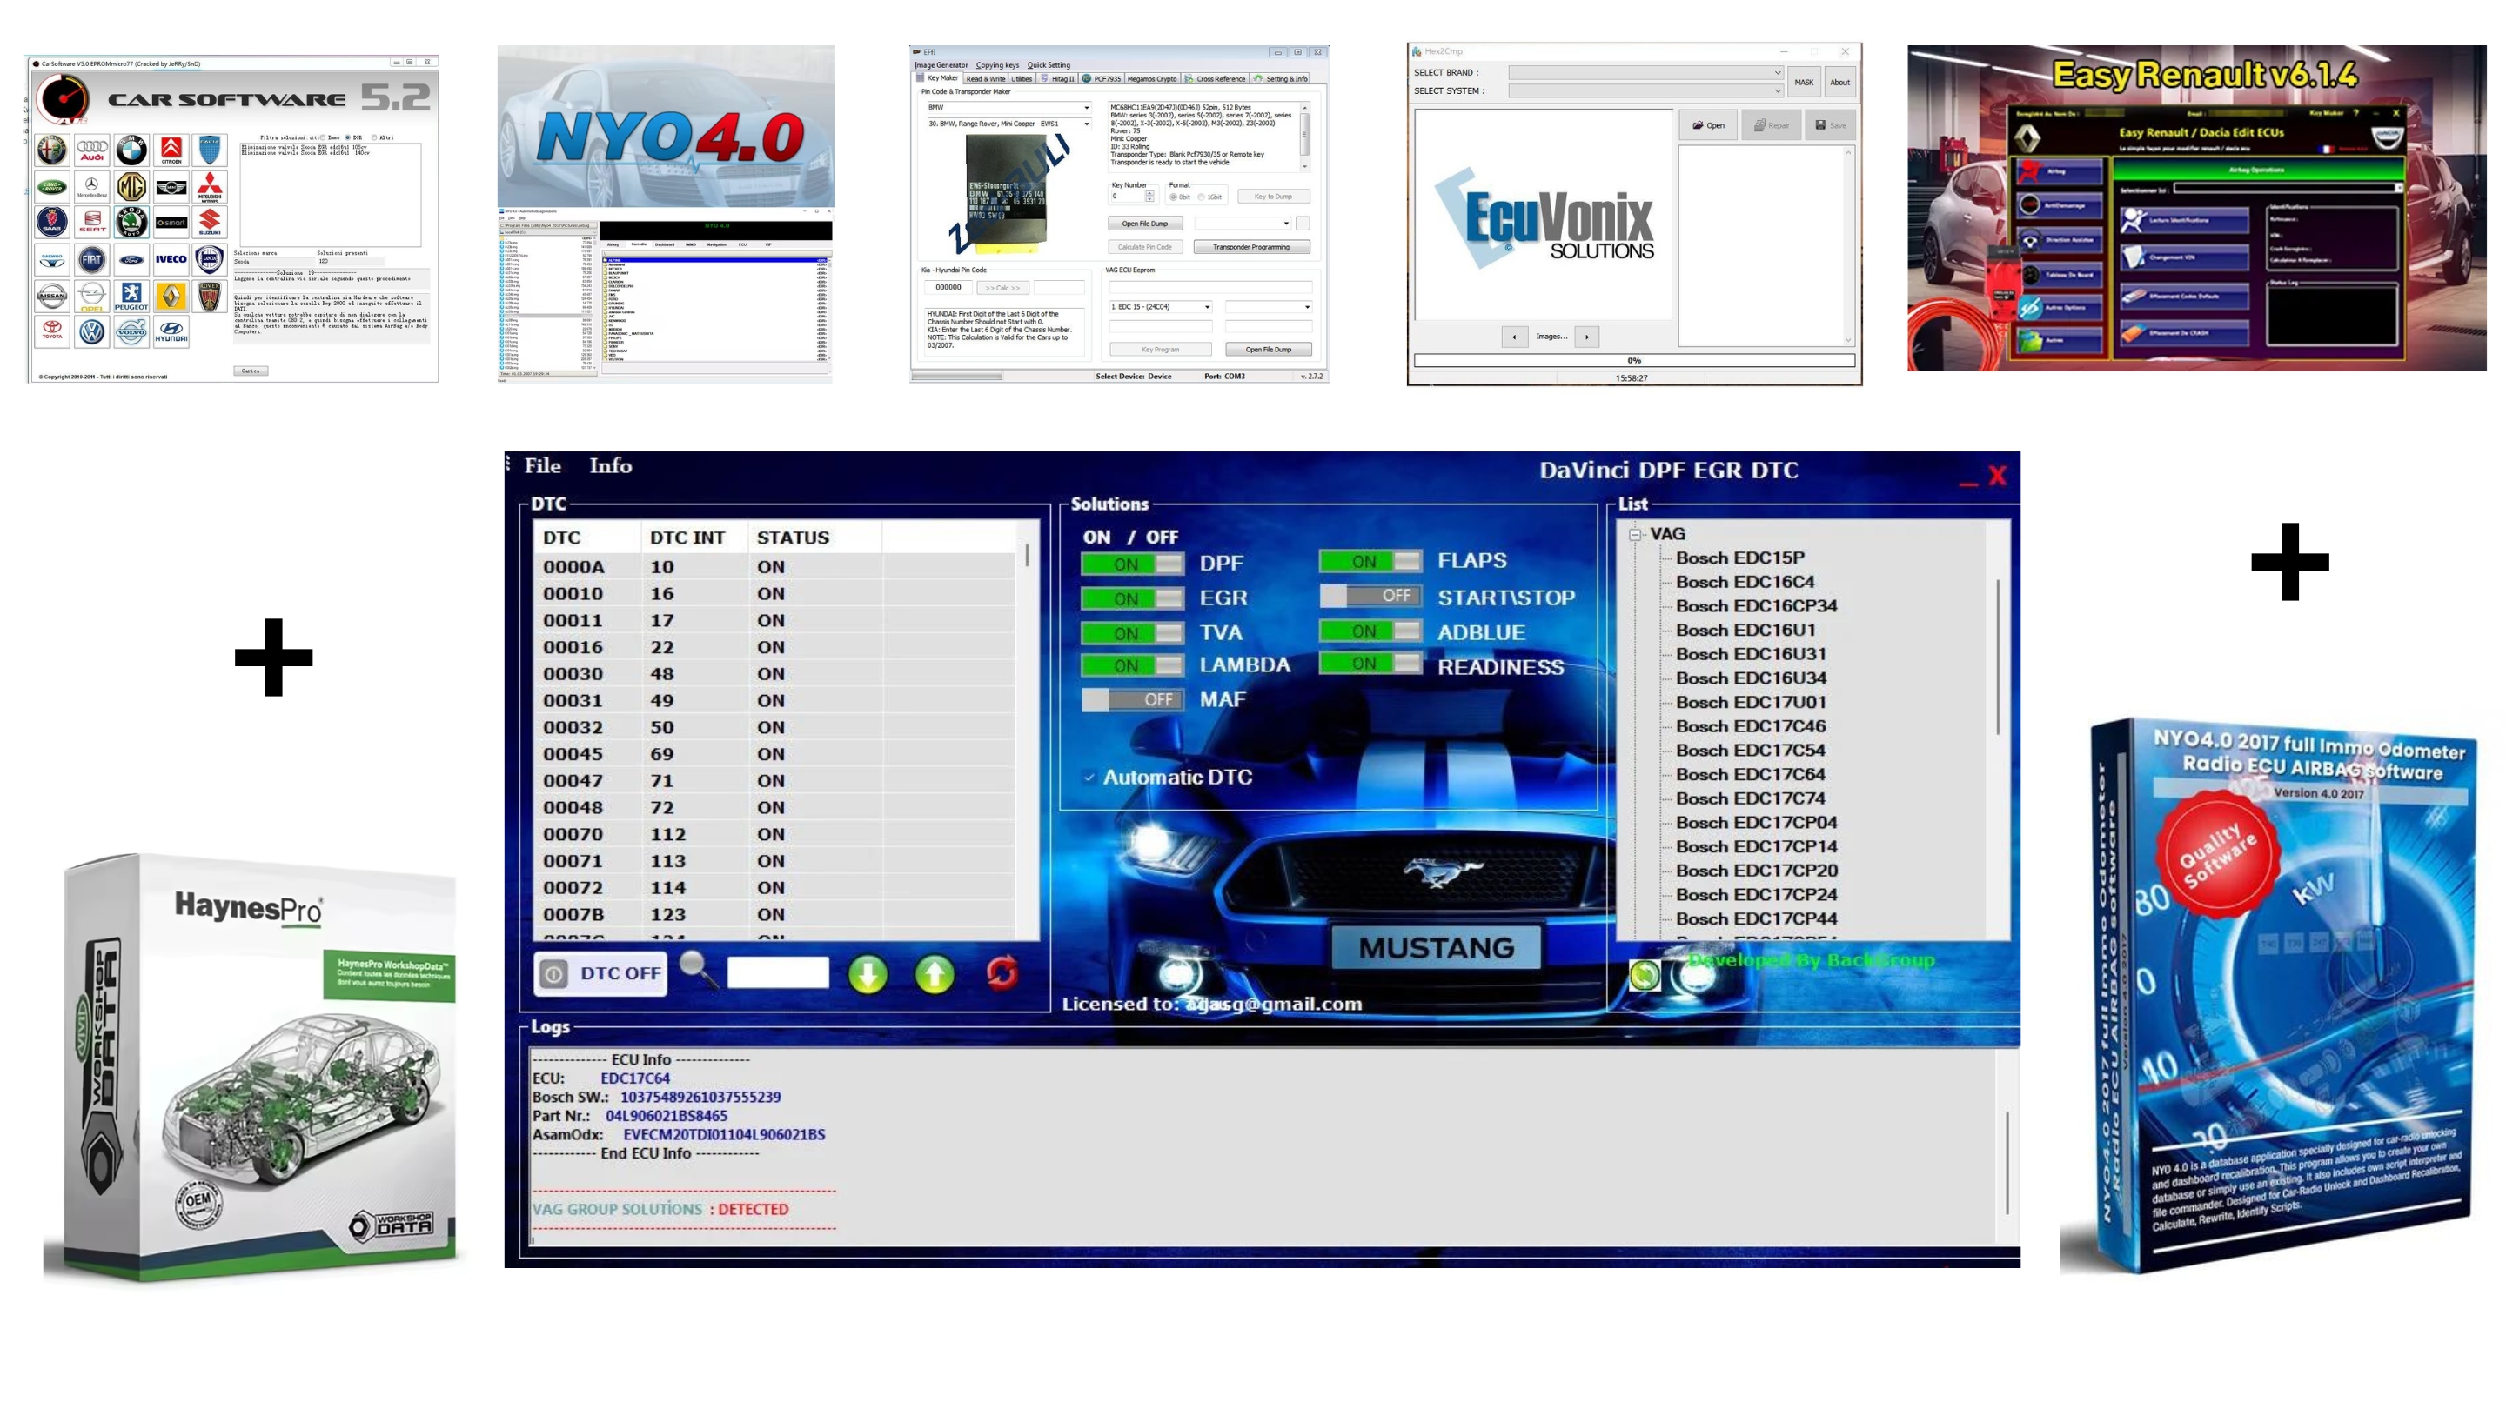Open the File menu in DaVinci
2506x1409 pixels.
pos(542,466)
